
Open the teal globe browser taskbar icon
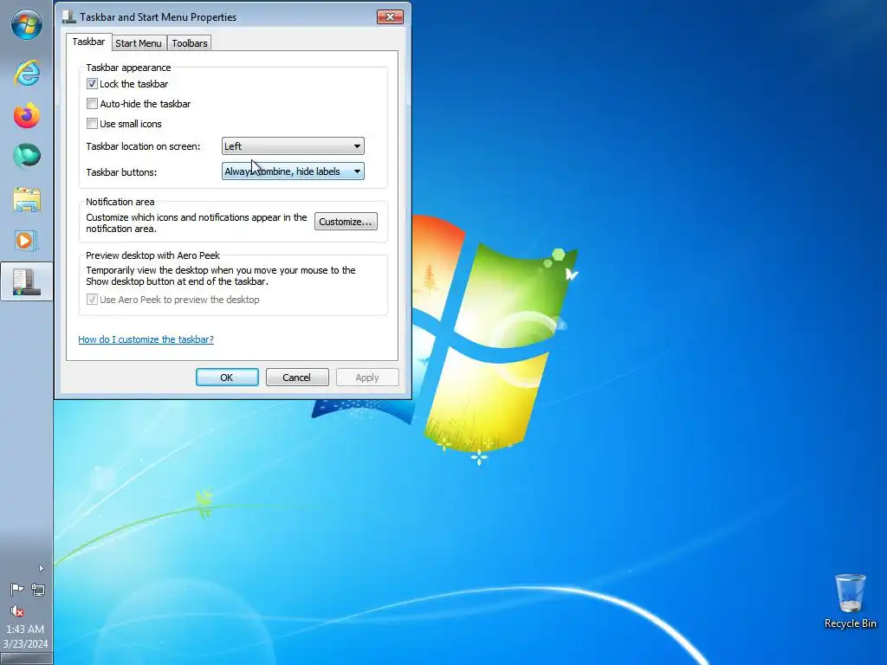pos(27,156)
